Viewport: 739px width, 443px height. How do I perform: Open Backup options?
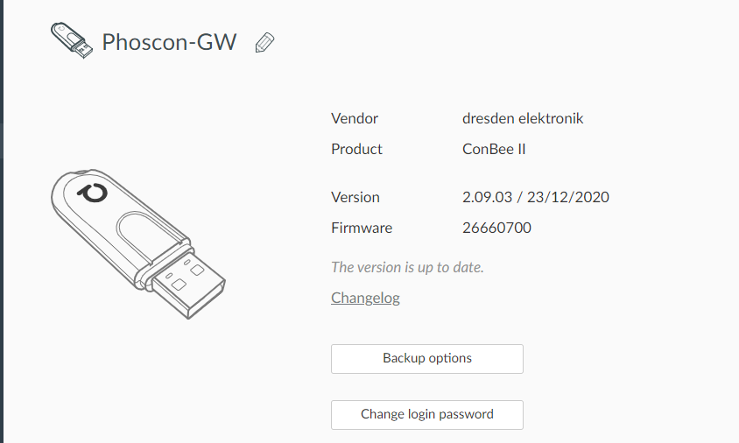[427, 359]
